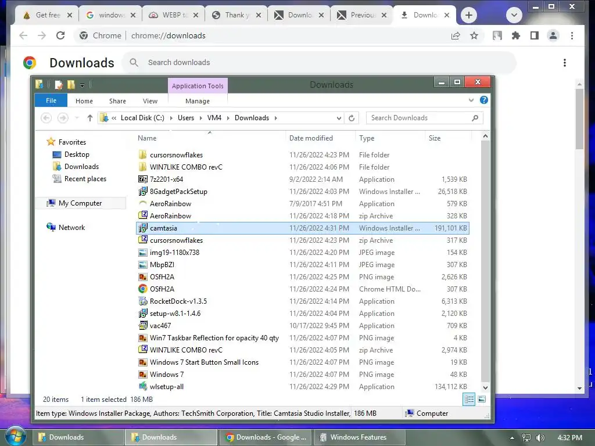Click Chrome reload page button
Image resolution: width=595 pixels, height=446 pixels.
click(60, 35)
